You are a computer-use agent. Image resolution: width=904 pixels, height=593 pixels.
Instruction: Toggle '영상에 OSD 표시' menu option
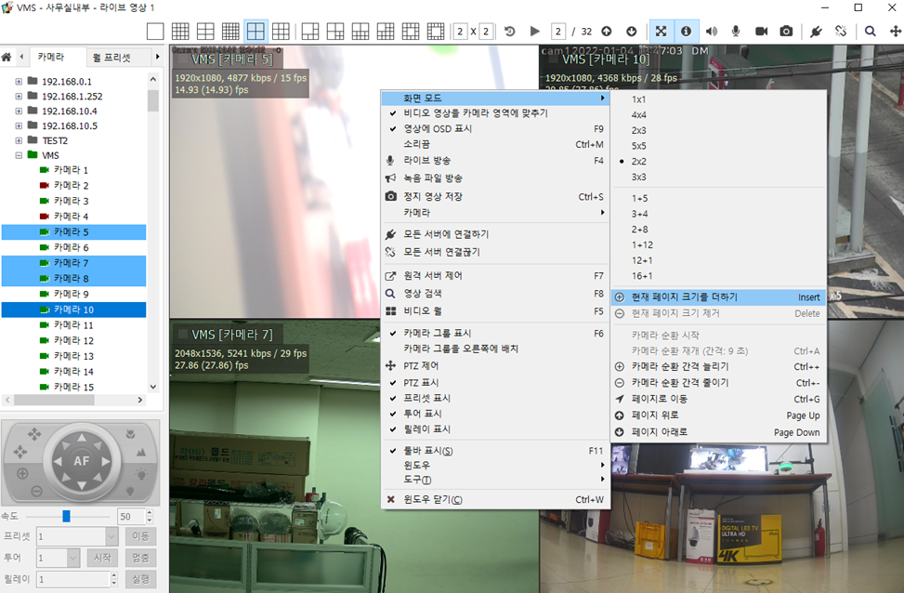click(437, 128)
